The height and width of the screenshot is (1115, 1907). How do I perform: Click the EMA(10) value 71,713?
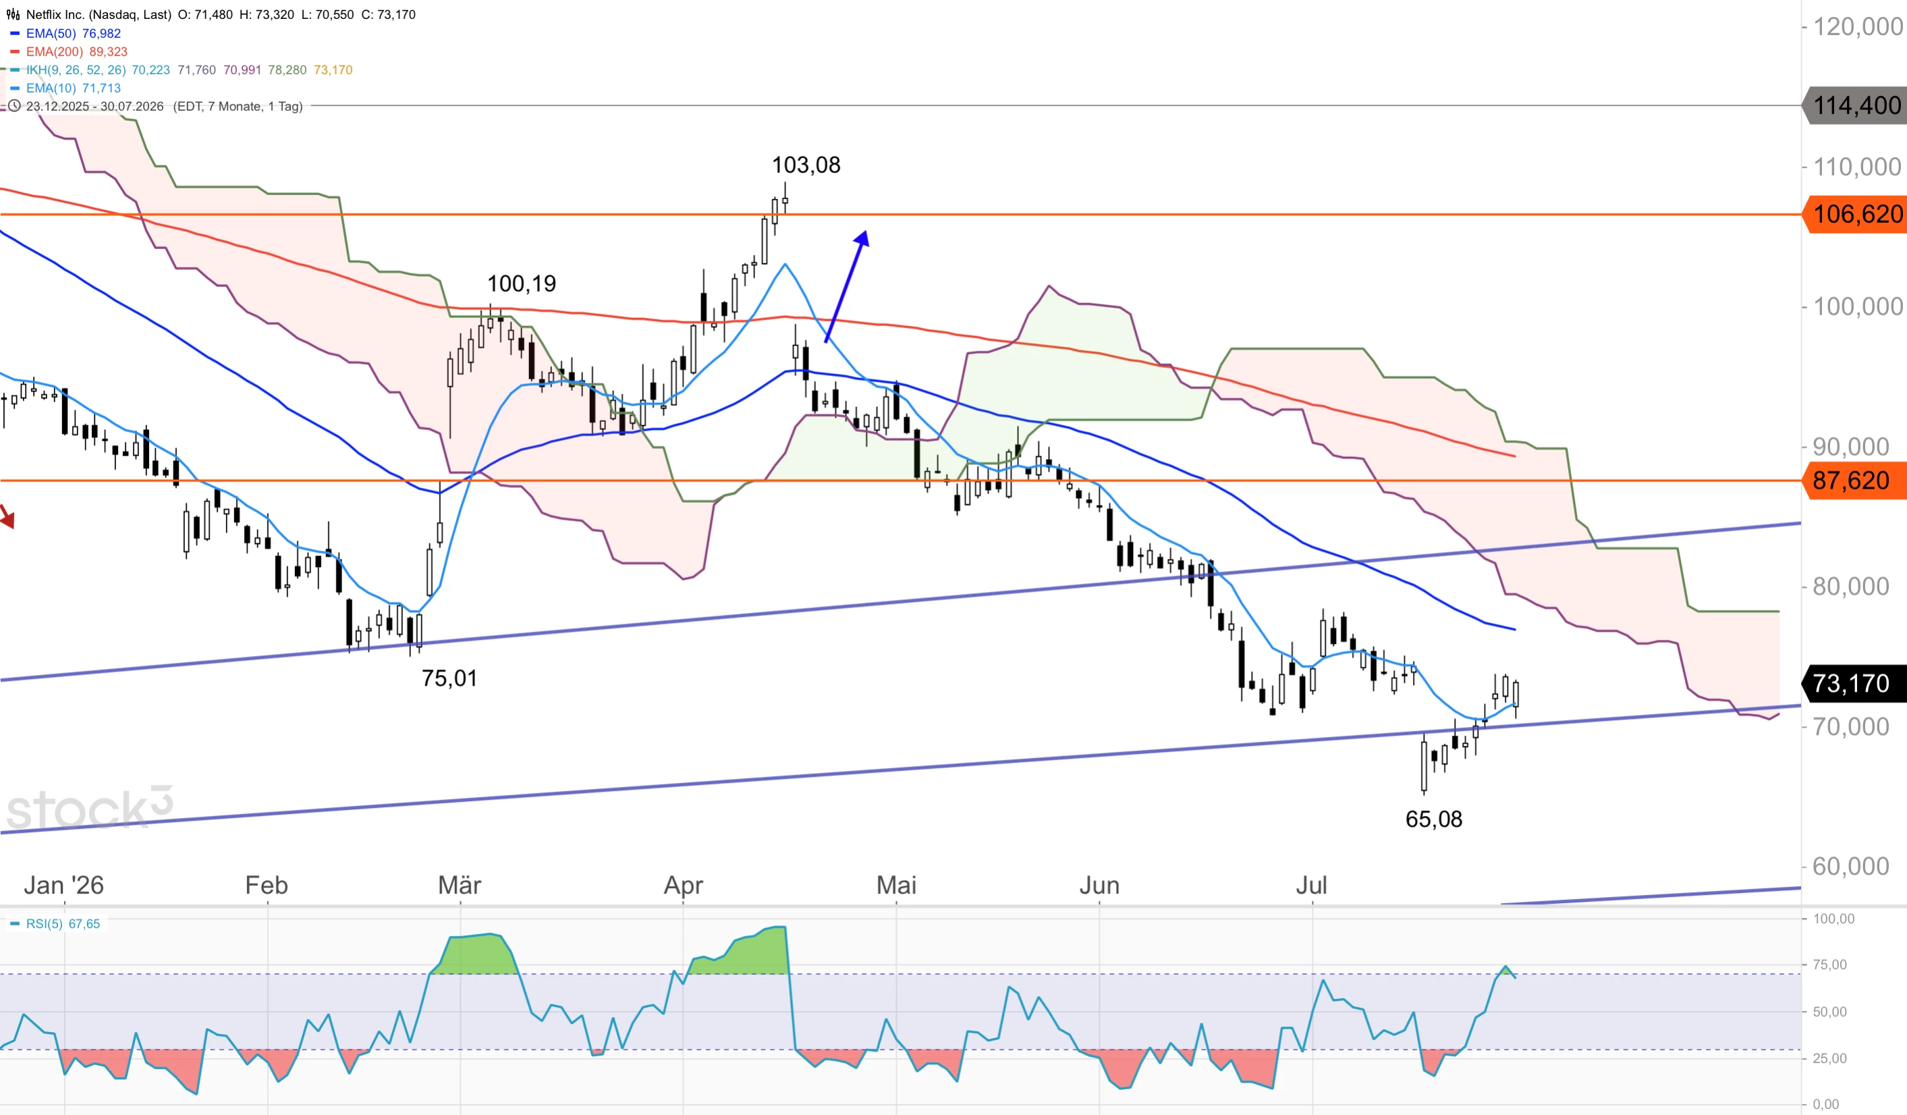click(x=101, y=88)
